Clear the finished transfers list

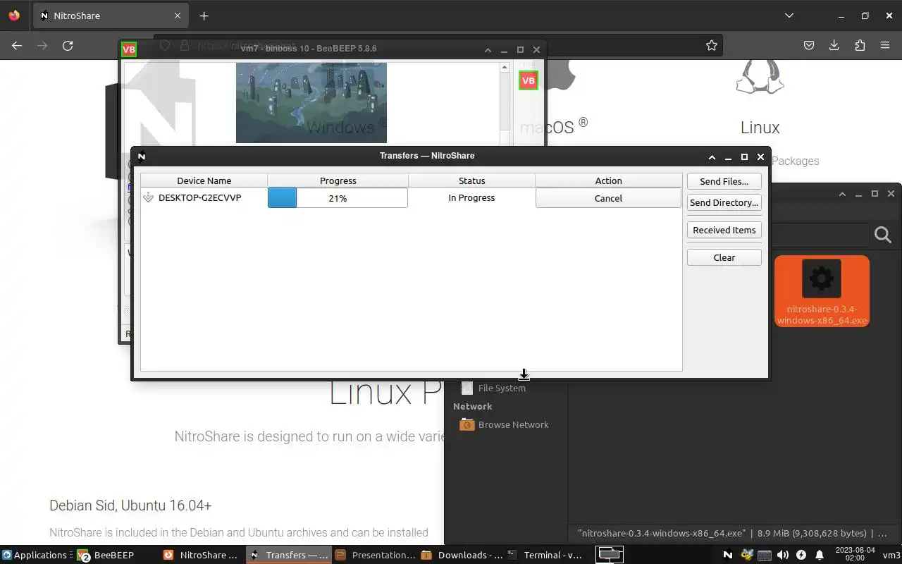tap(724, 257)
